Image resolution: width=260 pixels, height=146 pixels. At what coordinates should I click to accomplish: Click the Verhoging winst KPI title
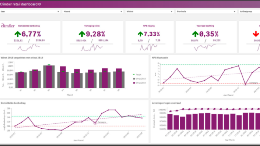pos(92,26)
